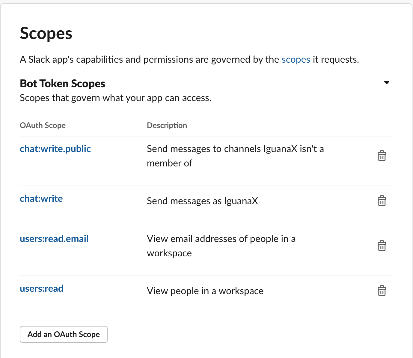Viewport: 413px width, 358px height.
Task: Click the Bot Token Scopes heading
Action: (x=62, y=83)
